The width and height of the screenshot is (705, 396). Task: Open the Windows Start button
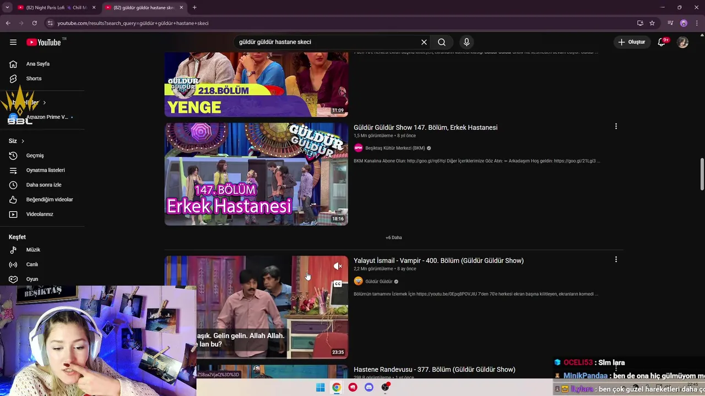[x=320, y=387]
